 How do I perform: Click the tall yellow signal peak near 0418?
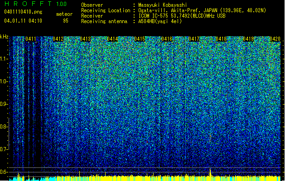coord(210,172)
